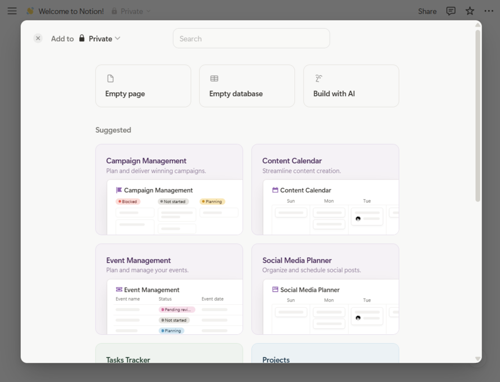The image size is (500, 382).
Task: Click 'Plan and deliver winning campaigns.' description
Action: pos(156,171)
